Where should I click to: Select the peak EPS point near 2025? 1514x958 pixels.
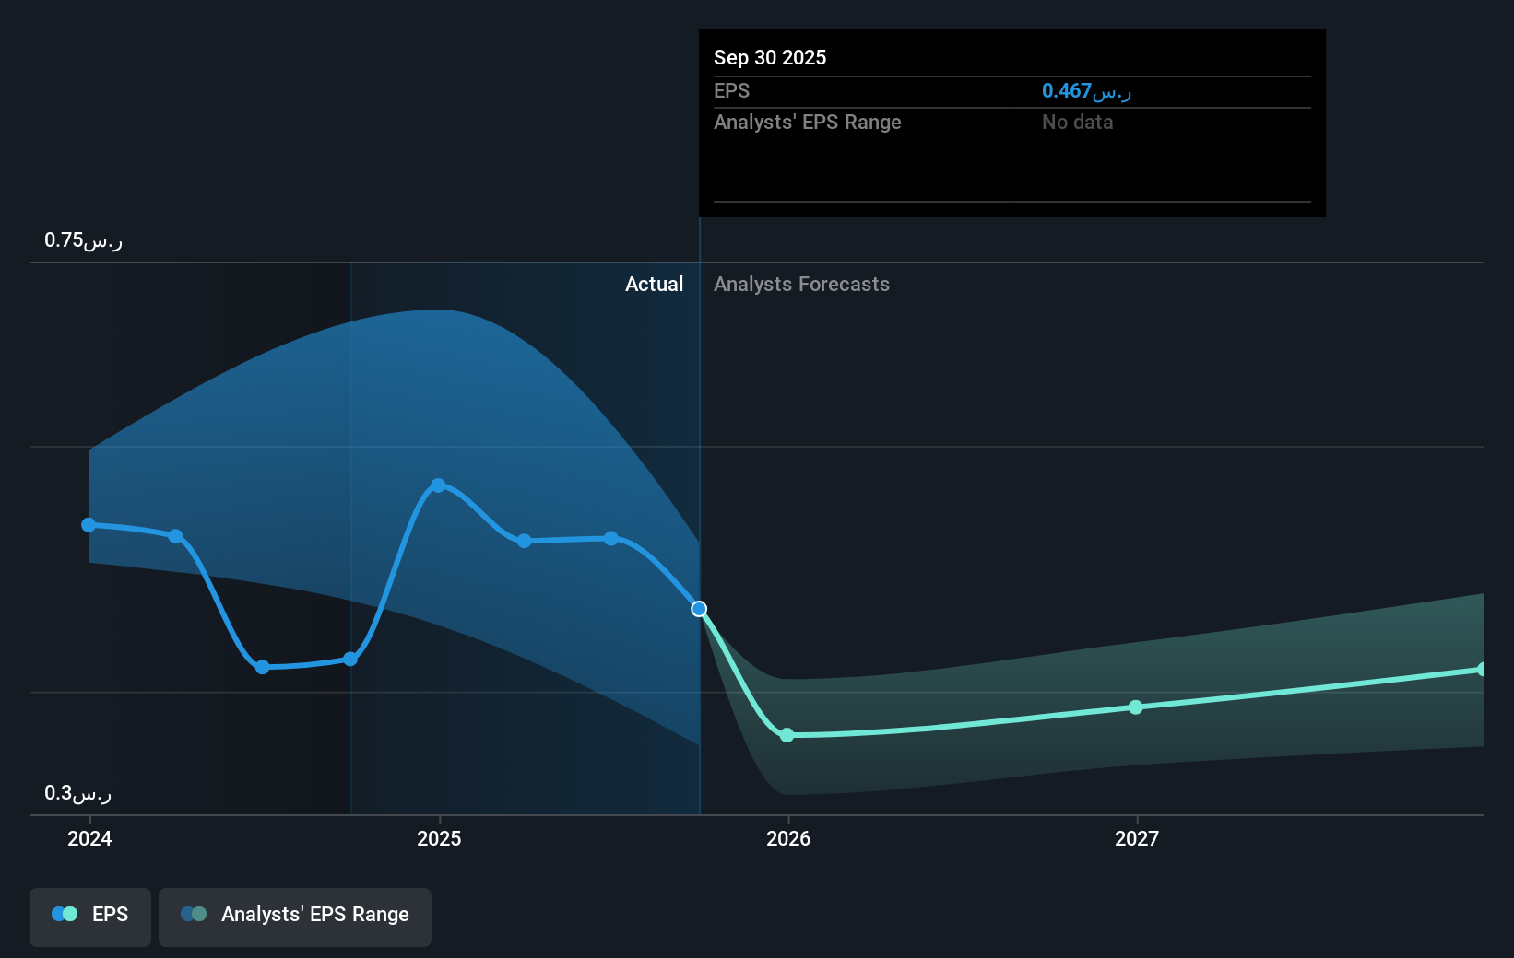point(438,484)
